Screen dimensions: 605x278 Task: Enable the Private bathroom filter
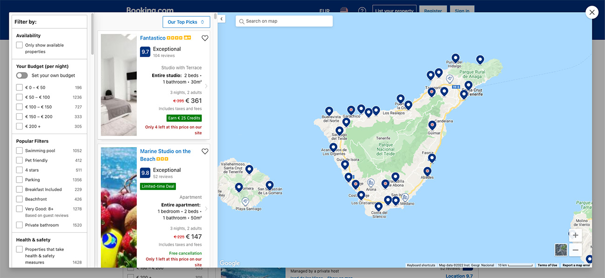pos(20,225)
